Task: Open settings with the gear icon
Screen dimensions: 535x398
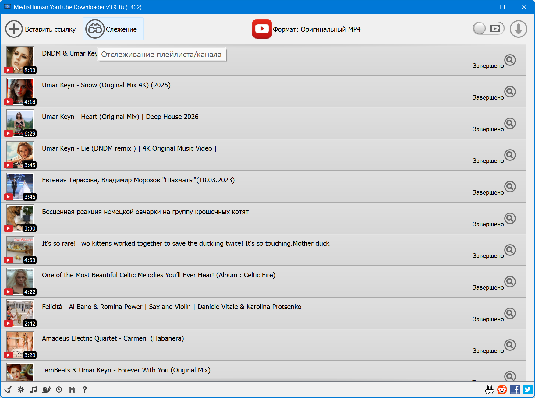Action: click(x=21, y=389)
